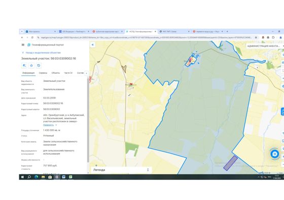Switch to the Объекты tab
This screenshot has height=200, width=284.
coord(56,73)
